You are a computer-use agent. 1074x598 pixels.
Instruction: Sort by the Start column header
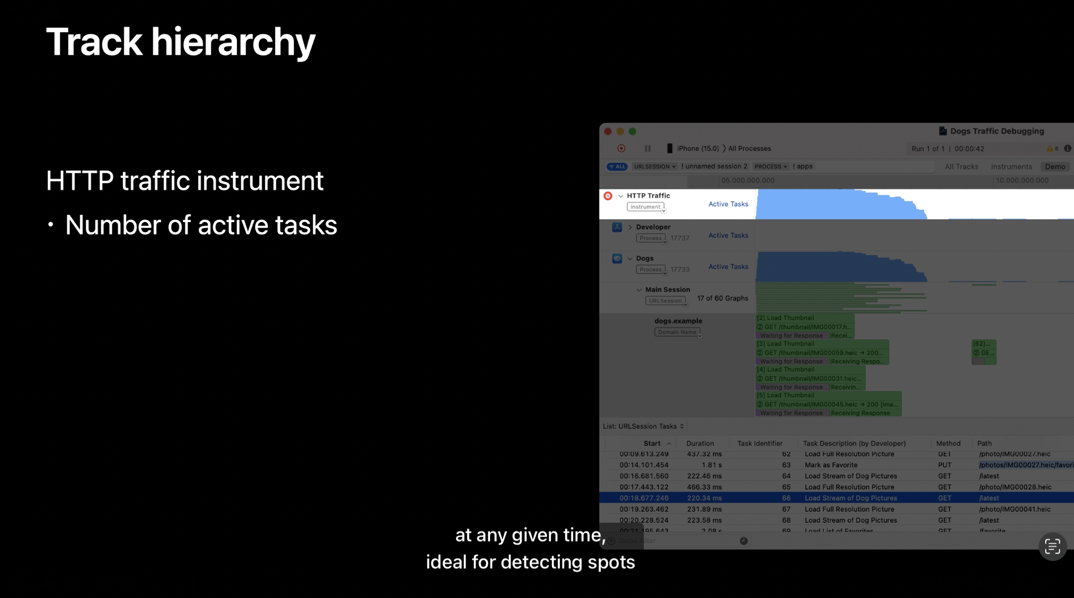pos(652,444)
